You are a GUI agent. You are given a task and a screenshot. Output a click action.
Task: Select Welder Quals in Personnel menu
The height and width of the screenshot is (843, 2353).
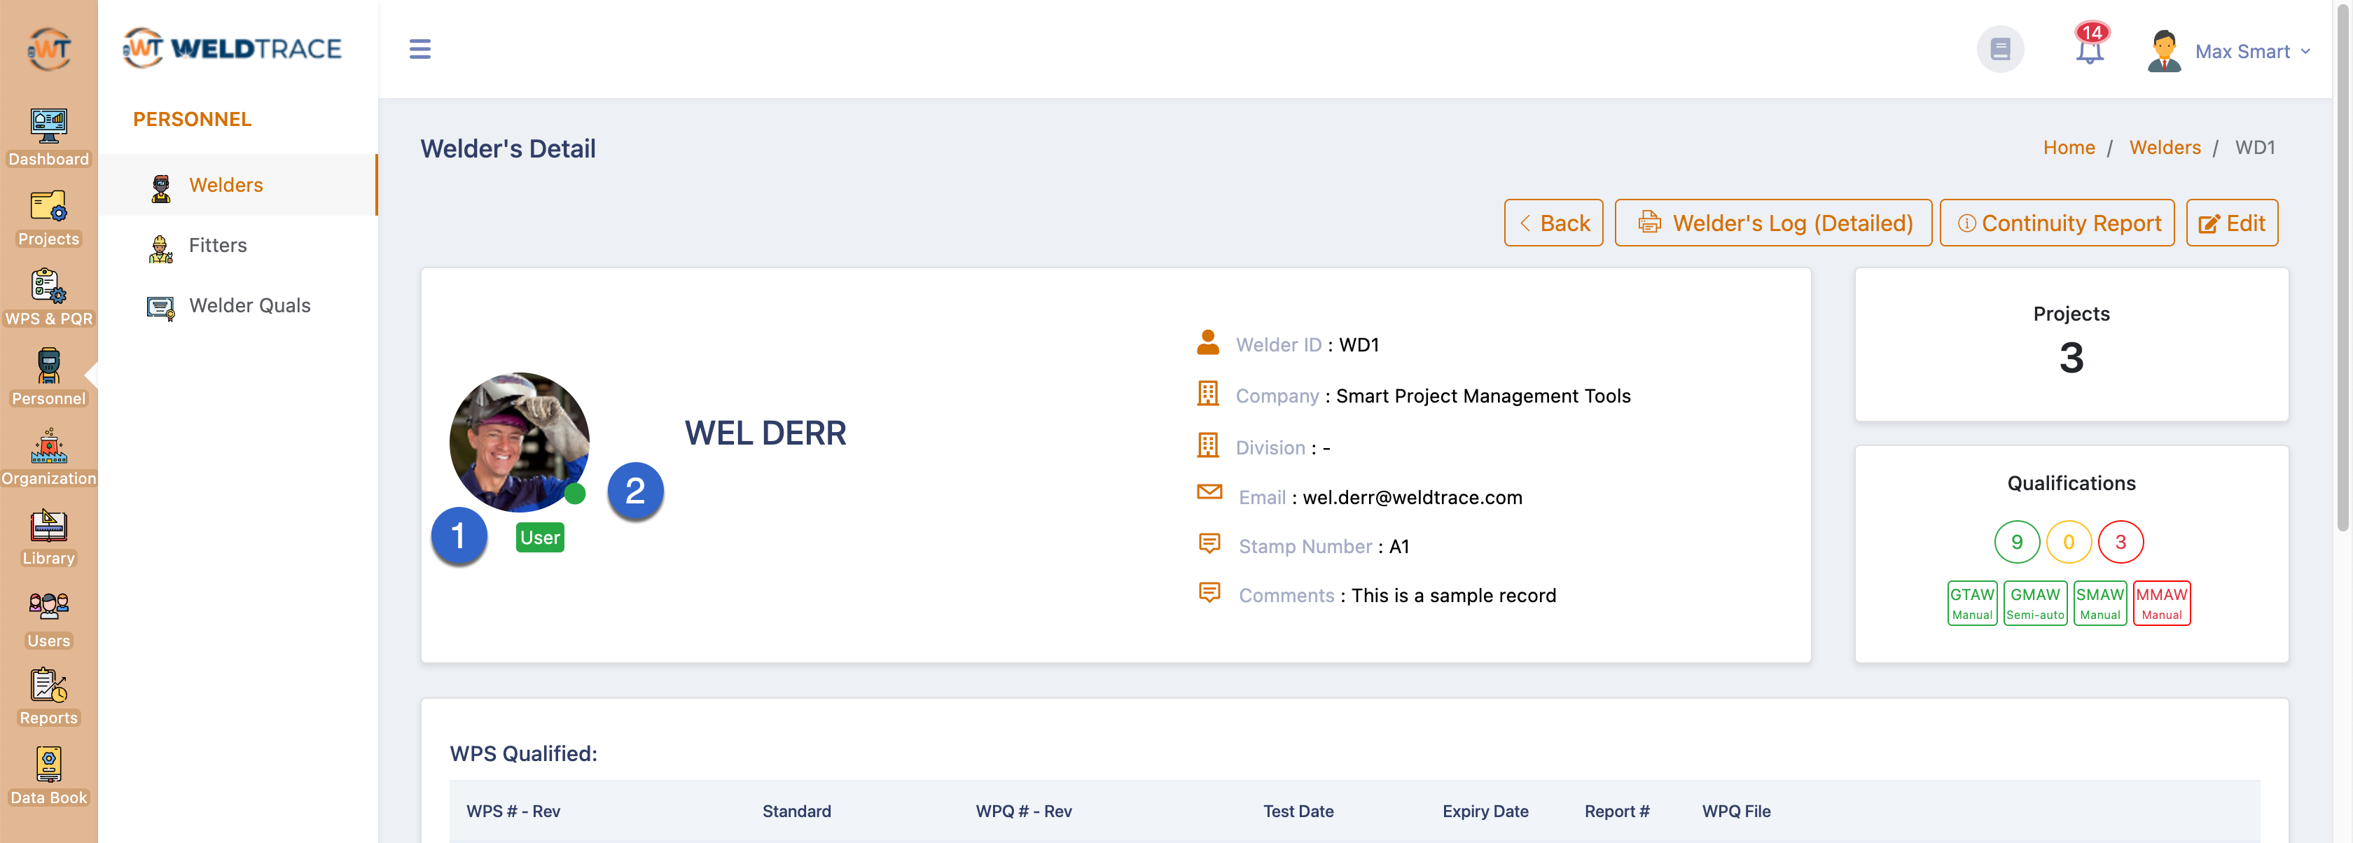tap(249, 306)
